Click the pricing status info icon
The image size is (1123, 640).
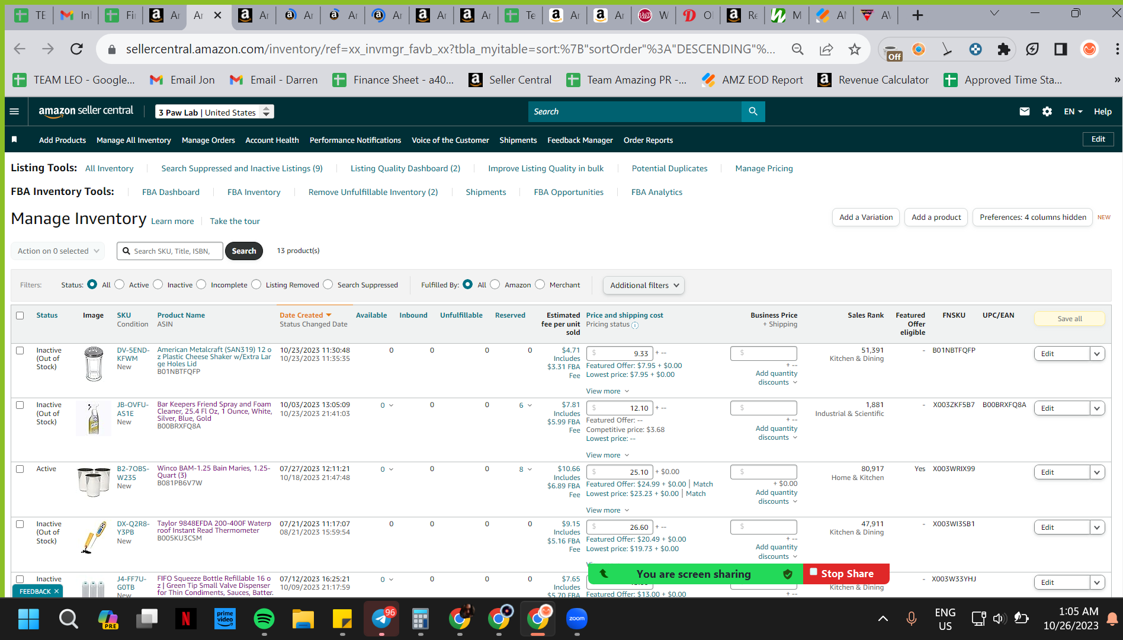coord(635,325)
